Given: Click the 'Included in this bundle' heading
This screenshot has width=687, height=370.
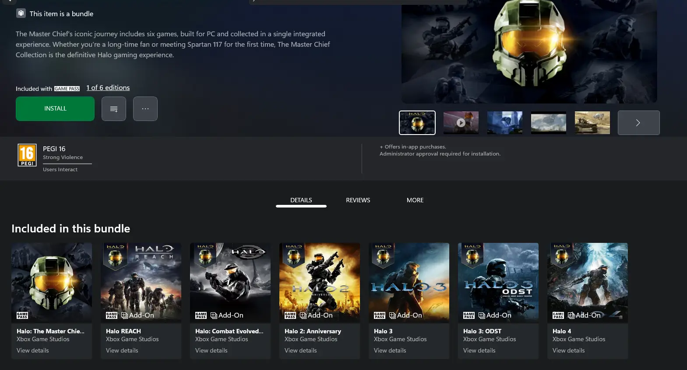Looking at the screenshot, I should coord(70,228).
